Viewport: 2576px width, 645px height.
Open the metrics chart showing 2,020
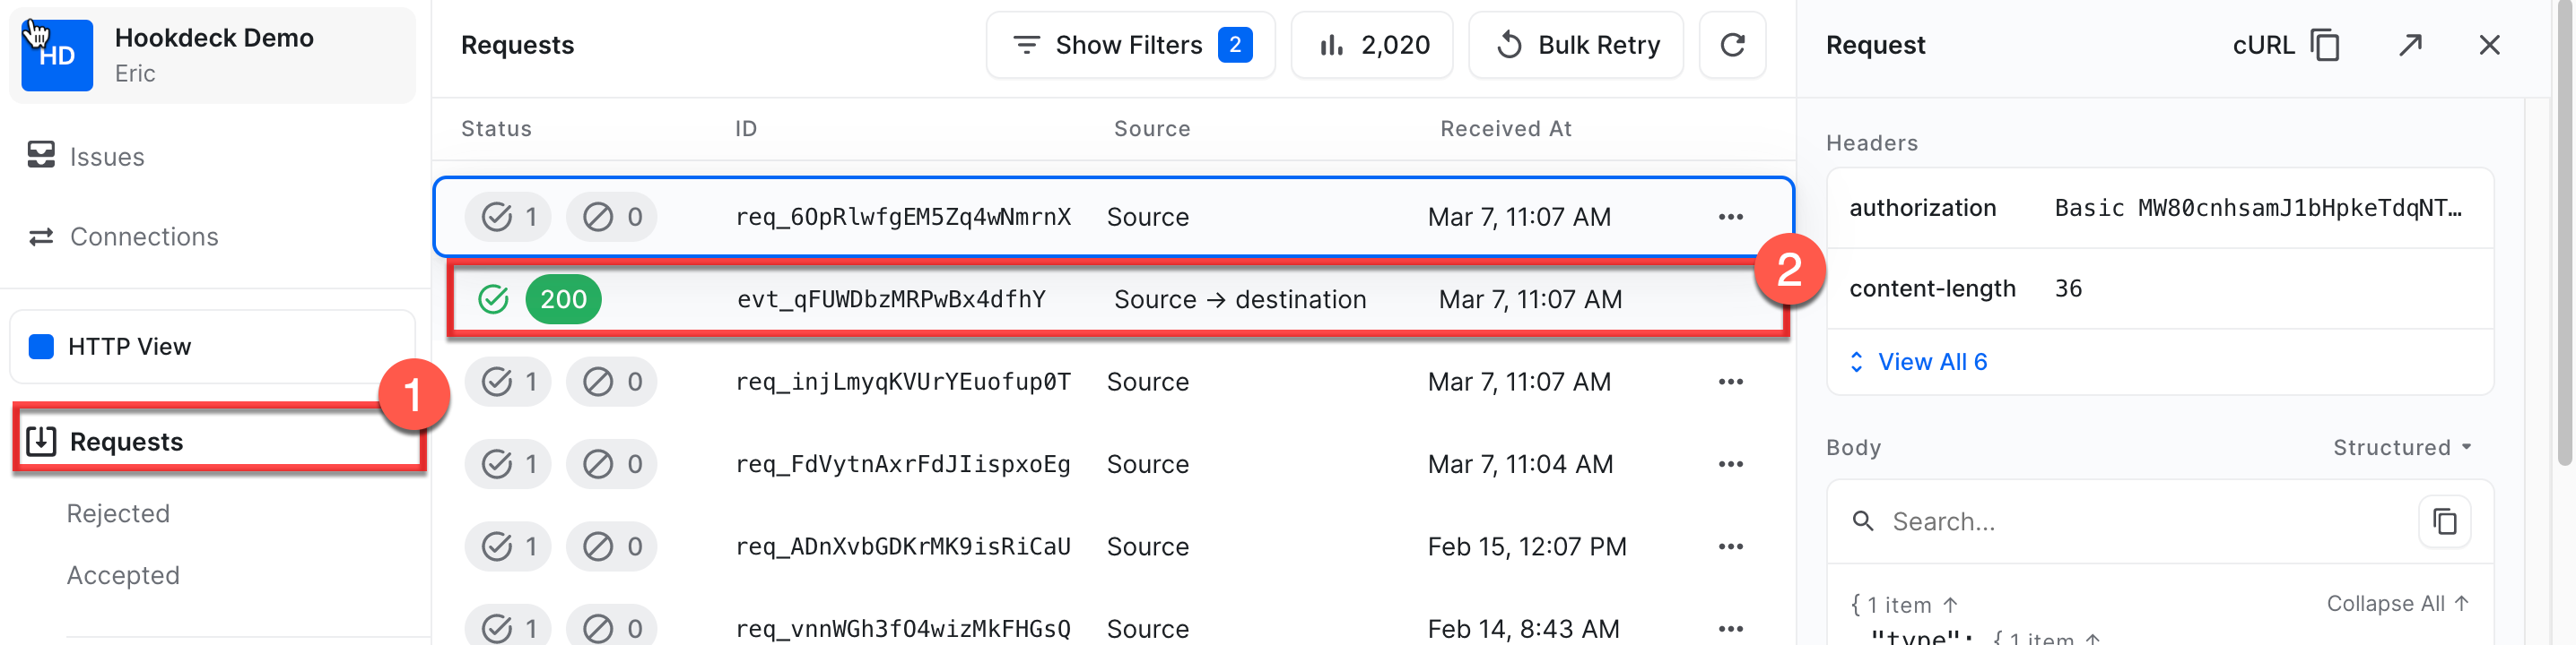[1371, 45]
